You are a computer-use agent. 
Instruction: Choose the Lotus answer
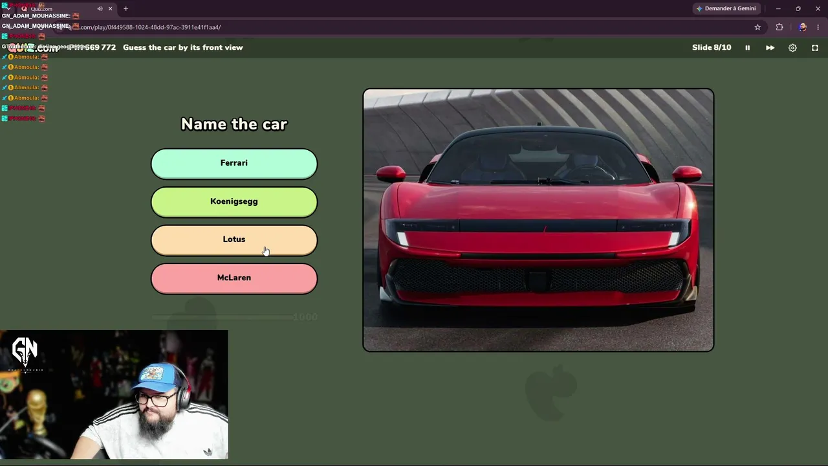coord(234,239)
